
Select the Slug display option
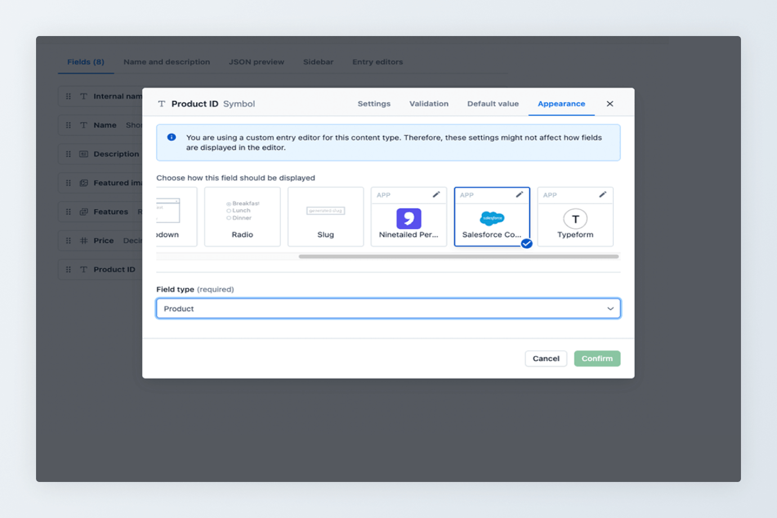(x=325, y=216)
